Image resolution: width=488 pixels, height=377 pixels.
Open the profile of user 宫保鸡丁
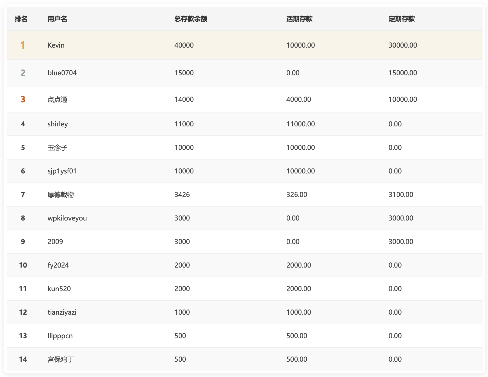(x=60, y=359)
